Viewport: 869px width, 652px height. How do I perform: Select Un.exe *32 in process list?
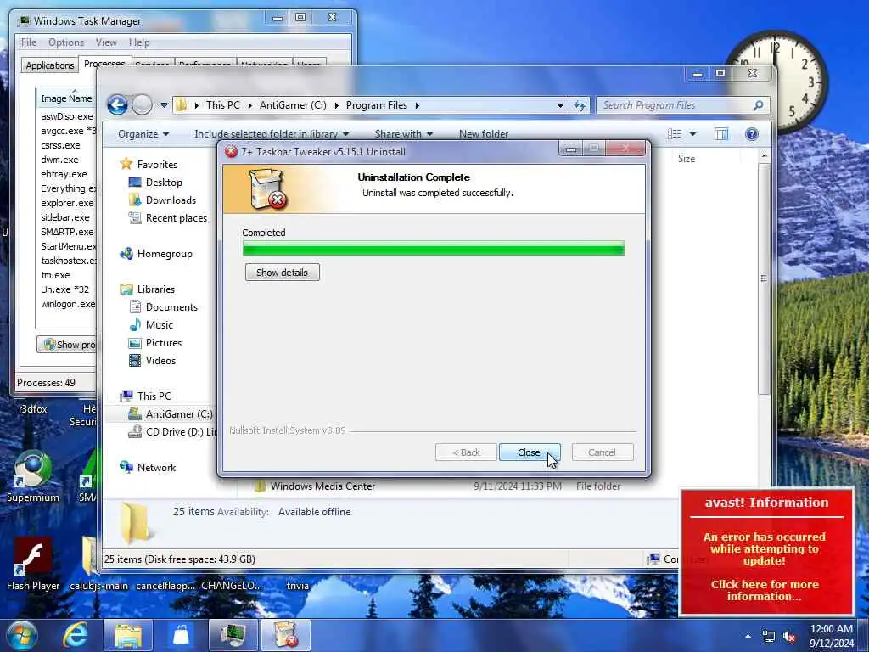(64, 289)
